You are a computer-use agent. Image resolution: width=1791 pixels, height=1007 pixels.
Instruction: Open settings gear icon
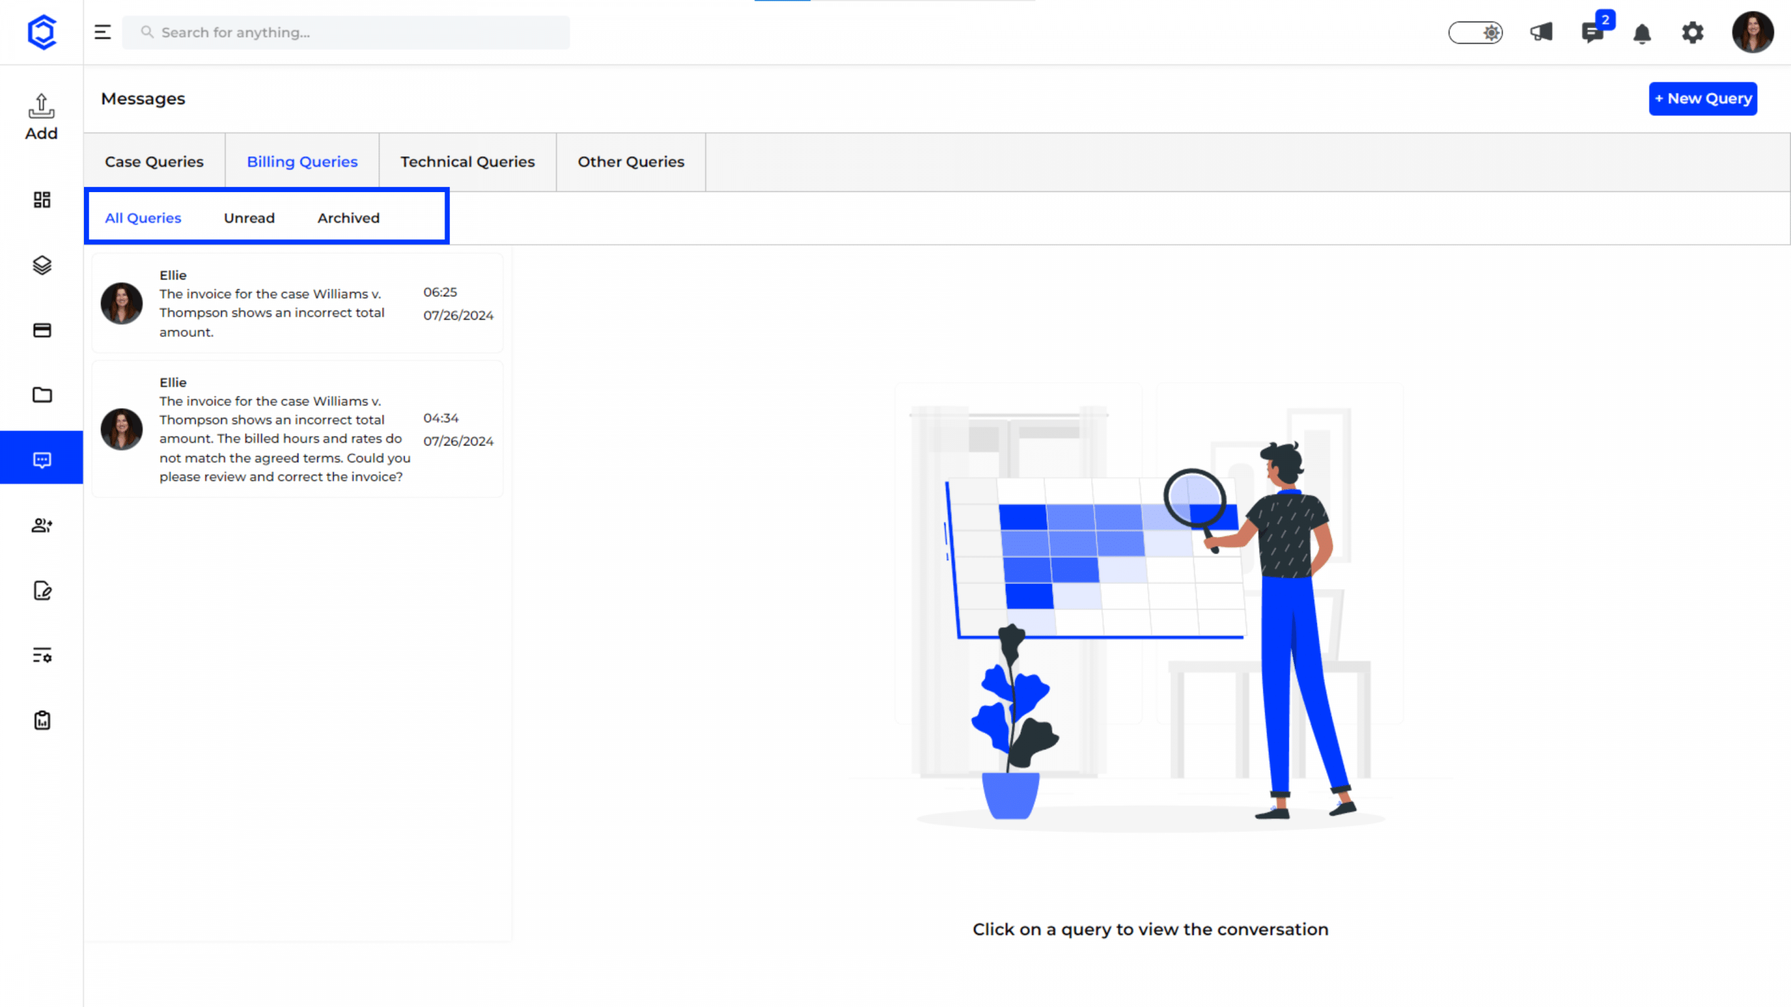tap(1693, 33)
